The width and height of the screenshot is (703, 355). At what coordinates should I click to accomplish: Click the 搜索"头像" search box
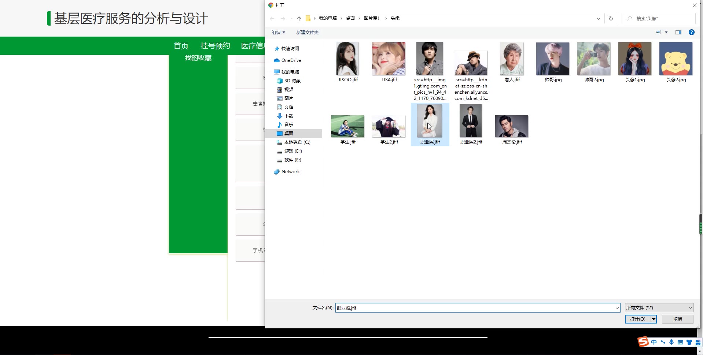[x=658, y=18]
